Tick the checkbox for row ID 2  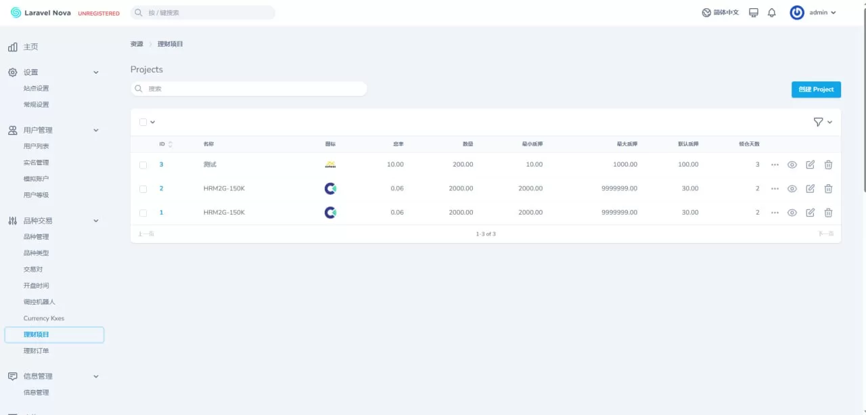[143, 189]
